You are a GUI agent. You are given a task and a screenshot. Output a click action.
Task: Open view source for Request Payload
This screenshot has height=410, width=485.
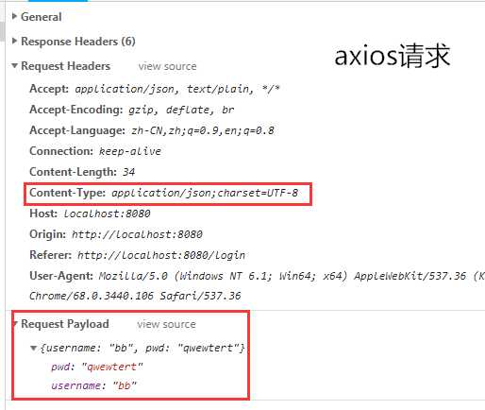tap(166, 324)
